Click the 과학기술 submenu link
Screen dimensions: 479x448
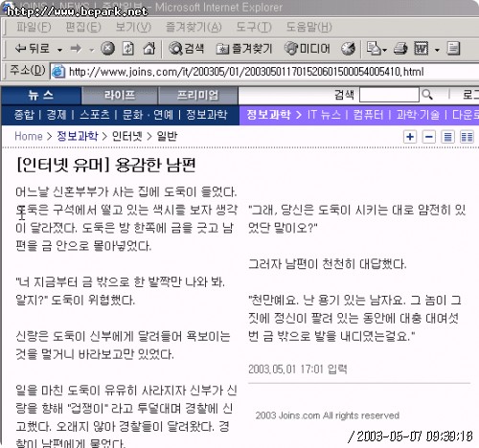pyautogui.click(x=418, y=115)
